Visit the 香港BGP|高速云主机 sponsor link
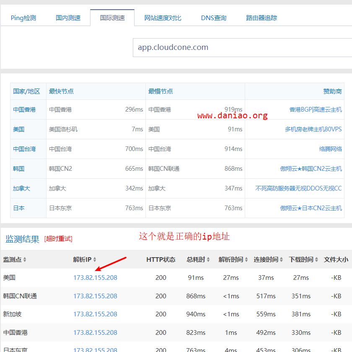The width and height of the screenshot is (352, 352). coord(316,110)
